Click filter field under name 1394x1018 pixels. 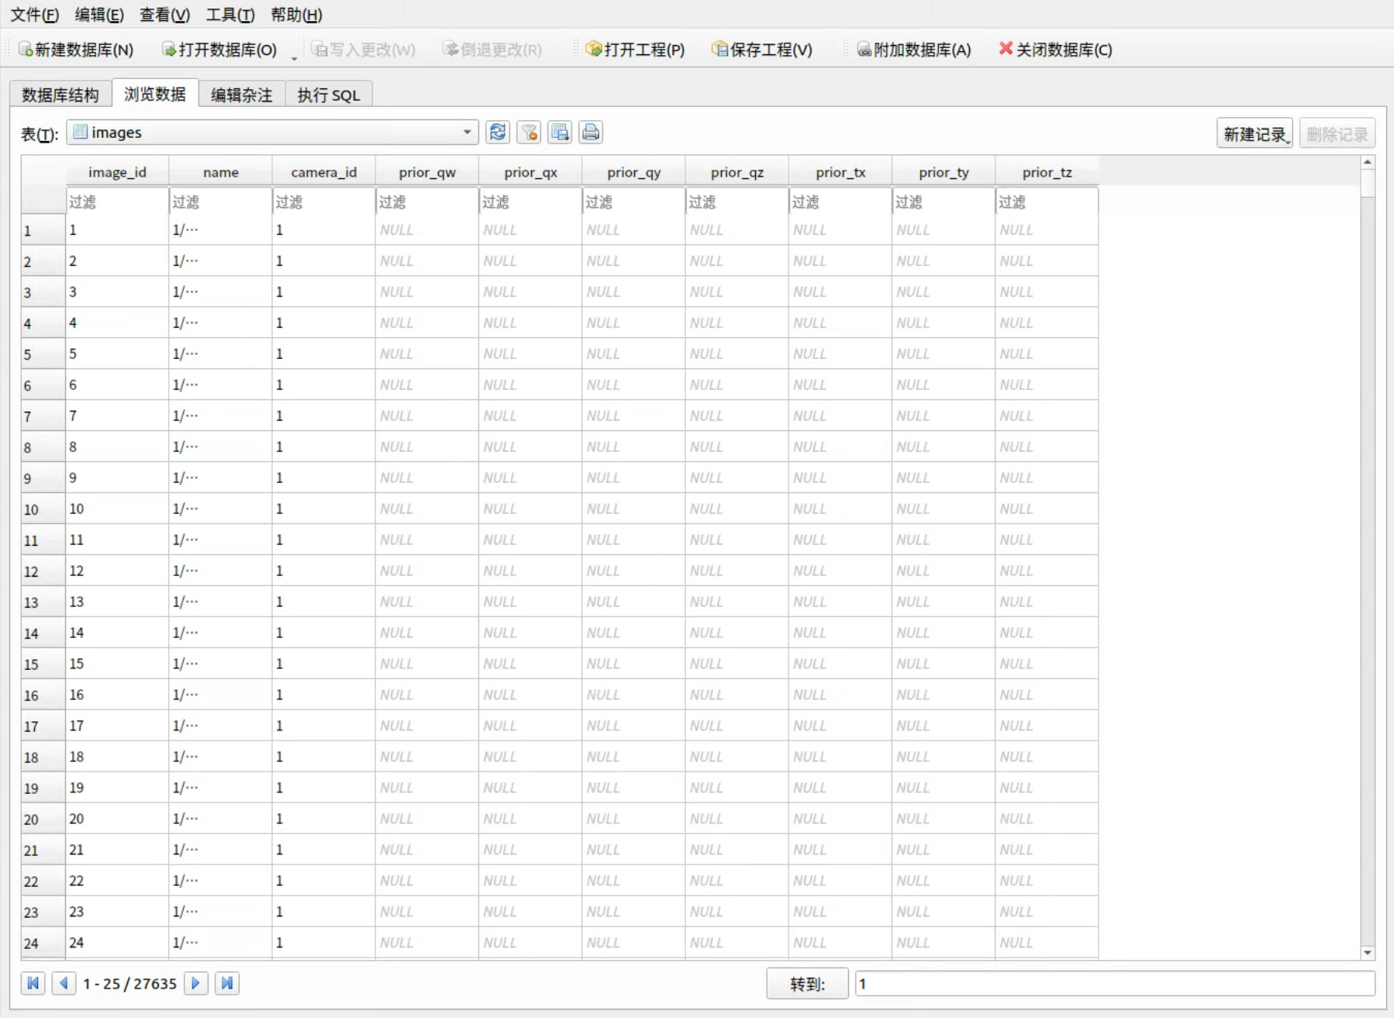click(x=221, y=202)
